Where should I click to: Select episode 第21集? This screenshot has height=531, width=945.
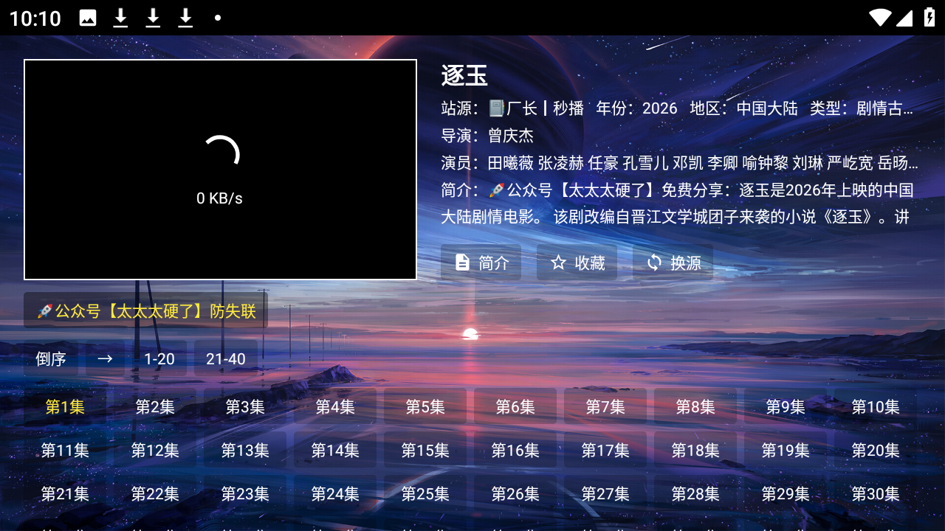pyautogui.click(x=65, y=493)
